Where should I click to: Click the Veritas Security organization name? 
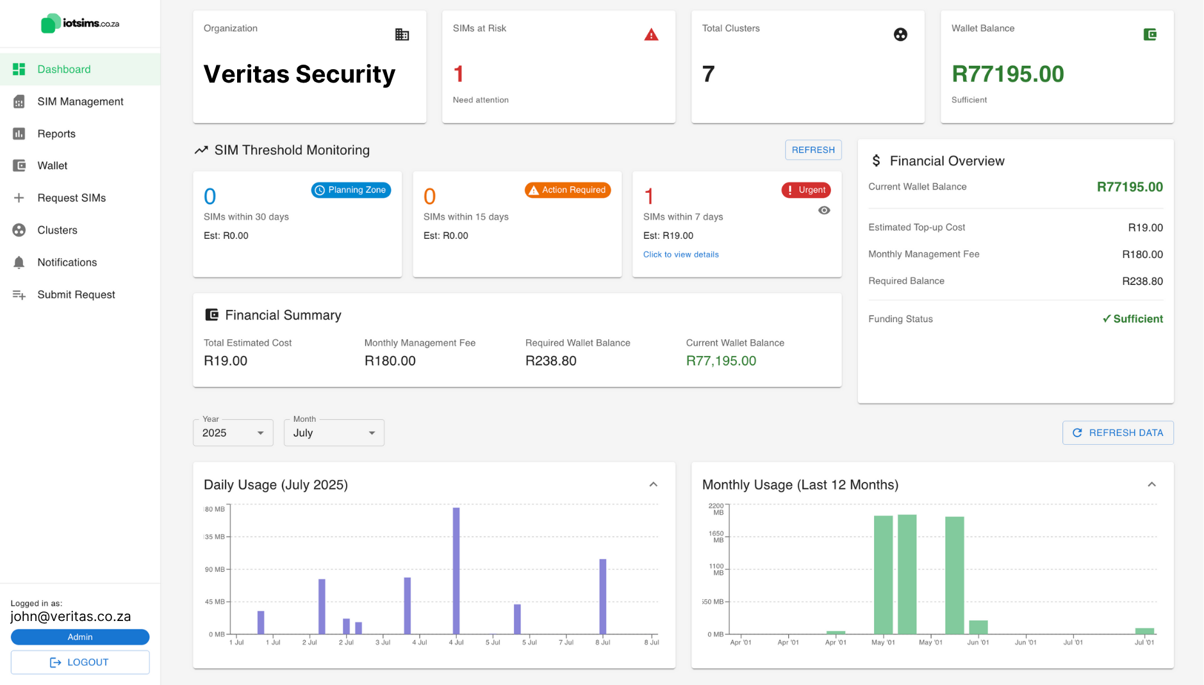point(299,74)
